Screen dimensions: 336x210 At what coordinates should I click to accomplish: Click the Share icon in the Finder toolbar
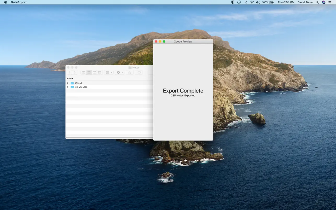click(129, 72)
